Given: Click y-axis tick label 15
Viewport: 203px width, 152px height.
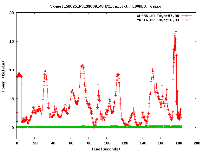Looking at the screenshot, I should 11,41.
